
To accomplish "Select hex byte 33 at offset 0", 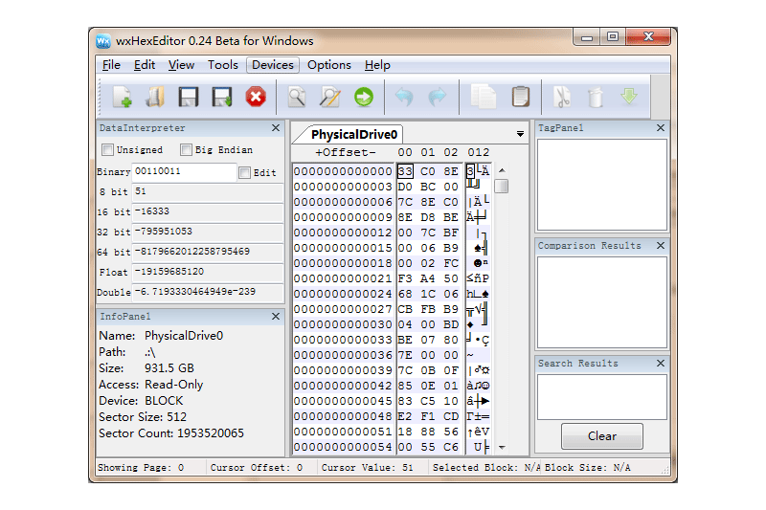I will coord(405,171).
